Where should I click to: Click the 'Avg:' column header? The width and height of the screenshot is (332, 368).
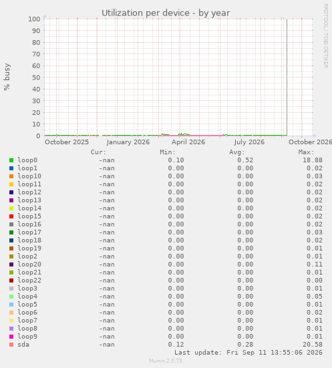tap(237, 152)
